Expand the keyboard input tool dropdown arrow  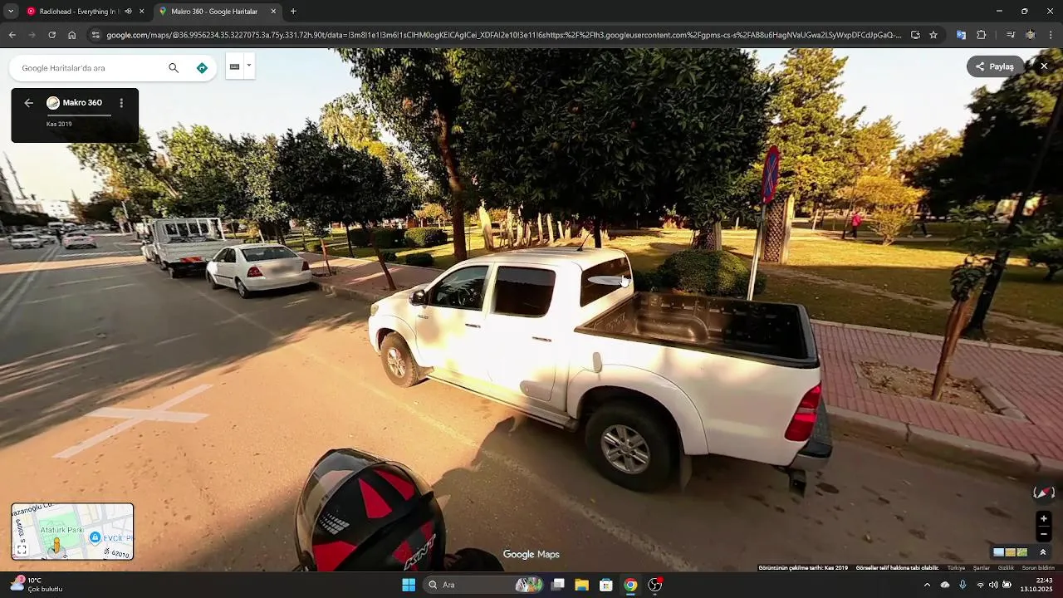click(248, 66)
